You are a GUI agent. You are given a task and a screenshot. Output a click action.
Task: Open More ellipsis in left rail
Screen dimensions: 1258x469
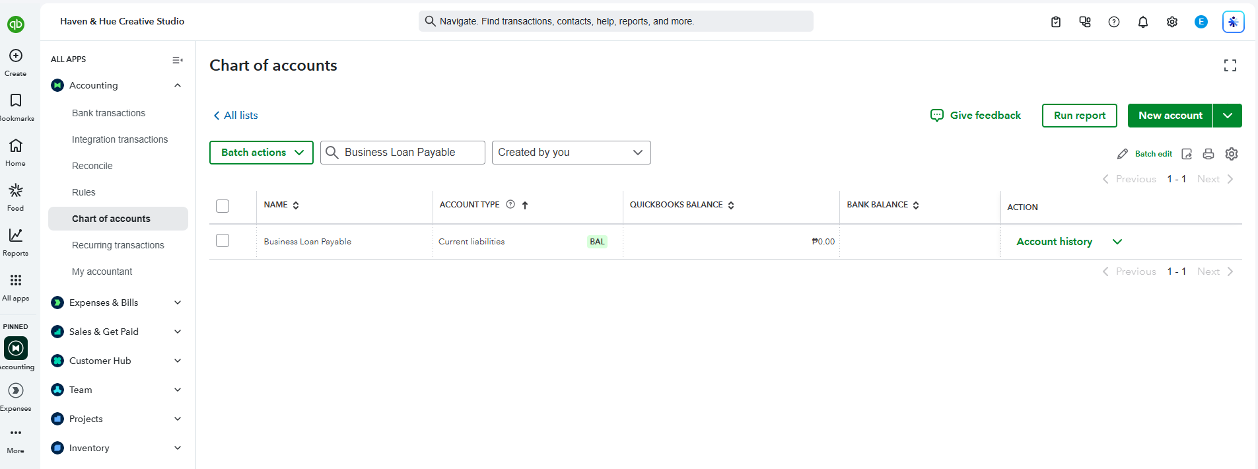[x=16, y=433]
